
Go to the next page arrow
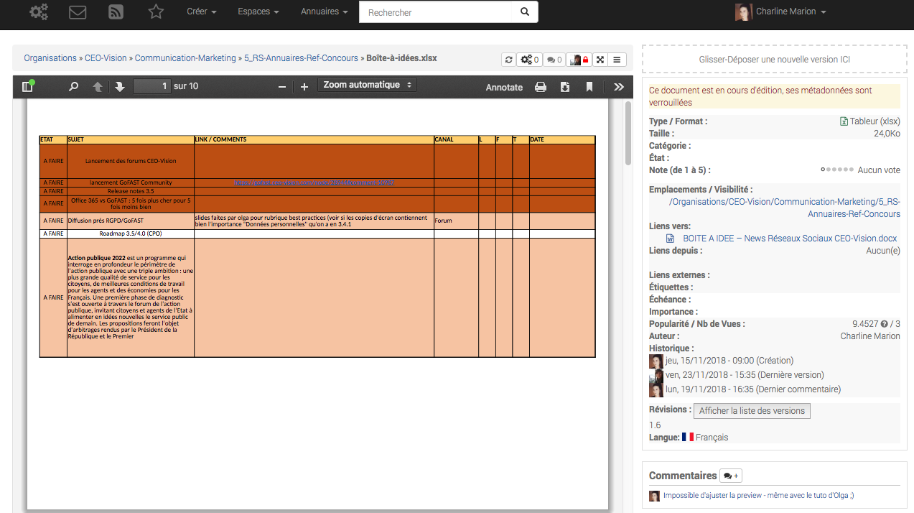click(120, 87)
